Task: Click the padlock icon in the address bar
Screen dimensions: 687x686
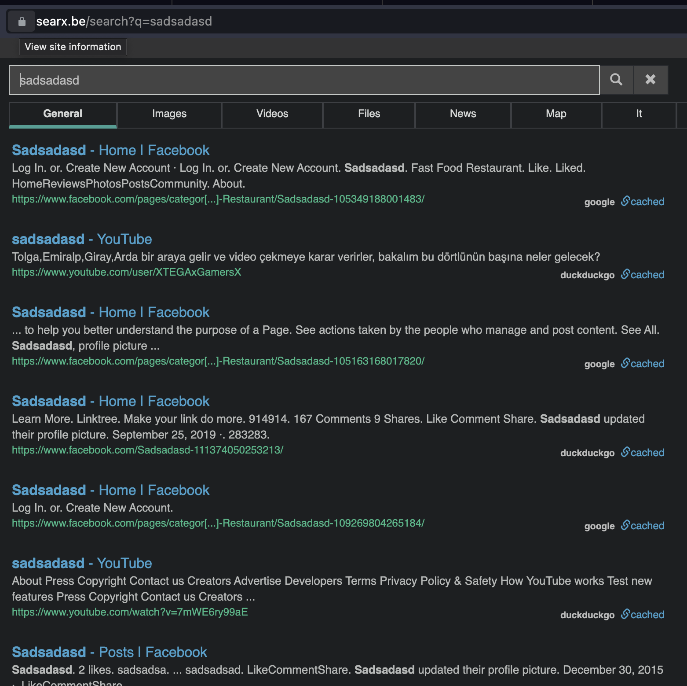Action: [x=22, y=21]
